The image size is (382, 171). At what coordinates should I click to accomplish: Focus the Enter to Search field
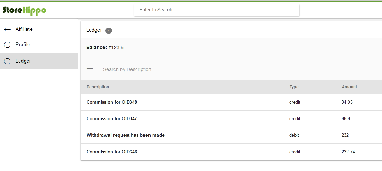pyautogui.click(x=217, y=10)
